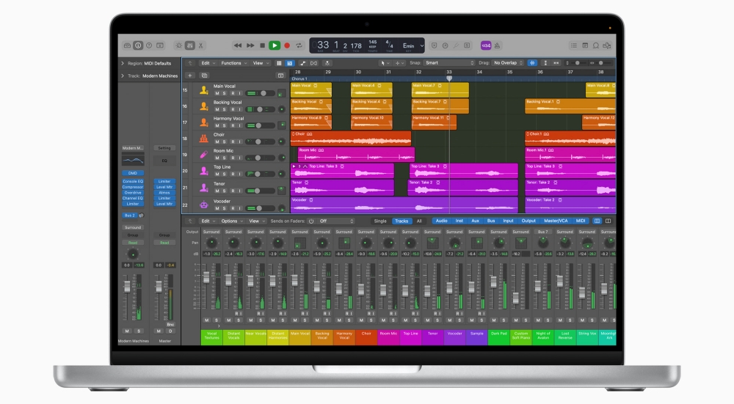Toggle the Flex show/hide button
734x404 pixels.
pyautogui.click(x=314, y=62)
